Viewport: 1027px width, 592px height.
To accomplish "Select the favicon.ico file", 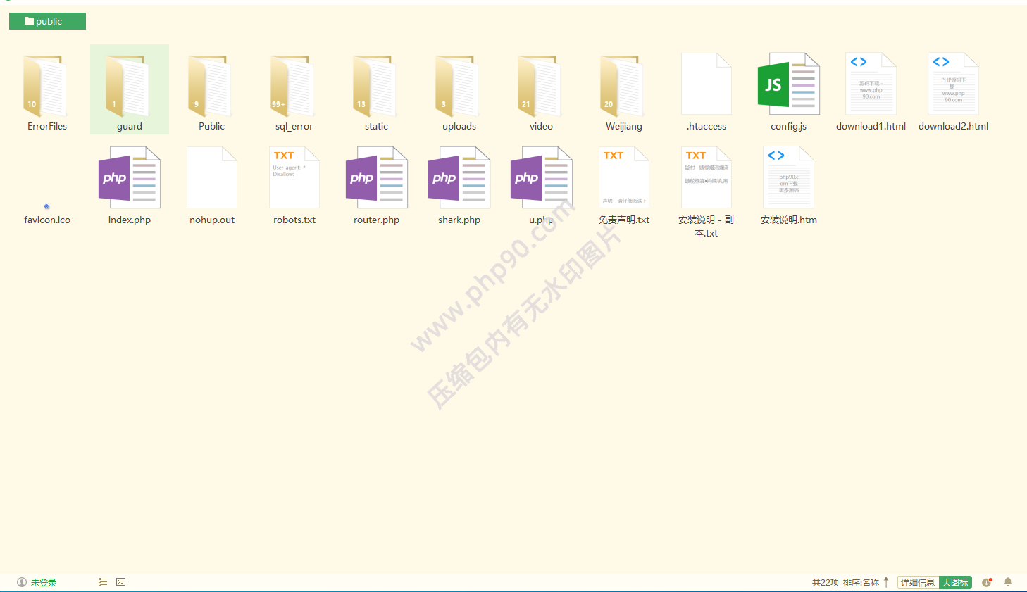I will click(47, 208).
